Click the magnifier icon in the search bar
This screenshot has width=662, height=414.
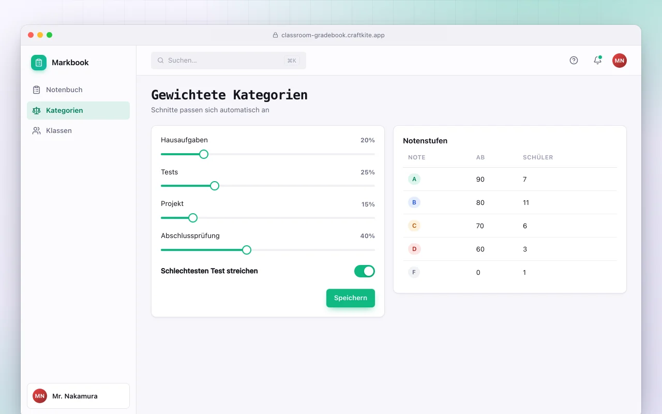tap(161, 61)
